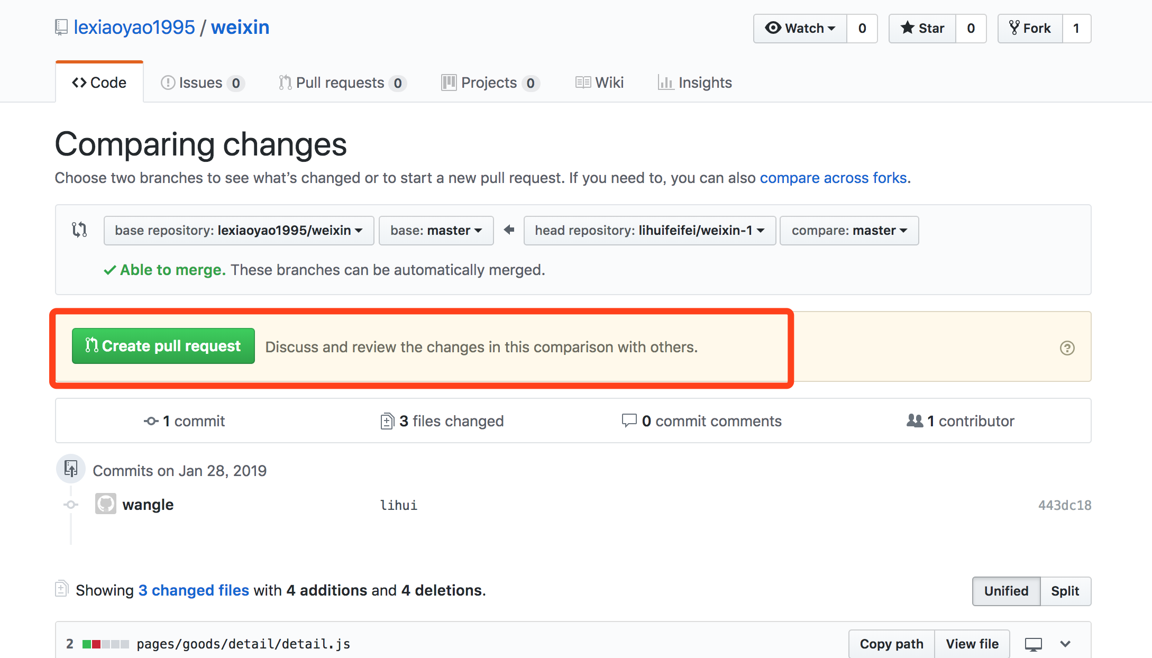Click the forks count 1

(x=1076, y=29)
